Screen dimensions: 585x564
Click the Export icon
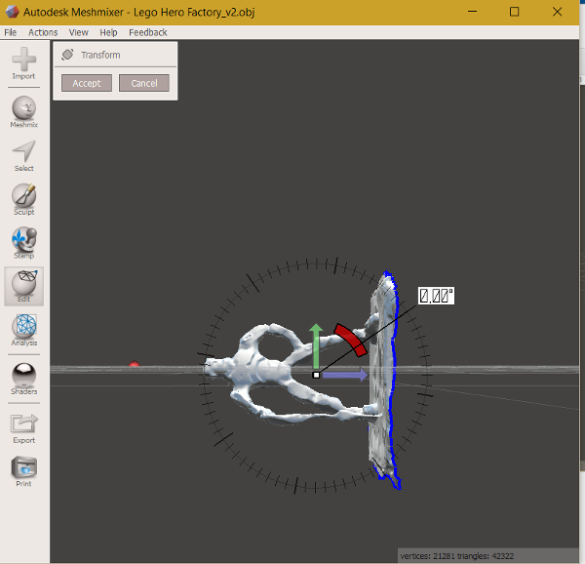click(x=23, y=428)
